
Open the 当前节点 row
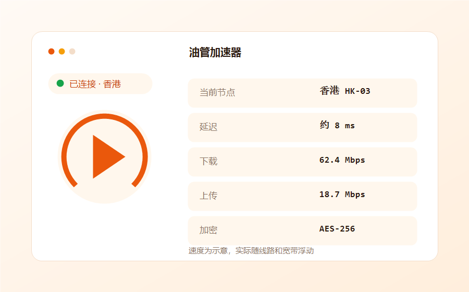tap(302, 93)
